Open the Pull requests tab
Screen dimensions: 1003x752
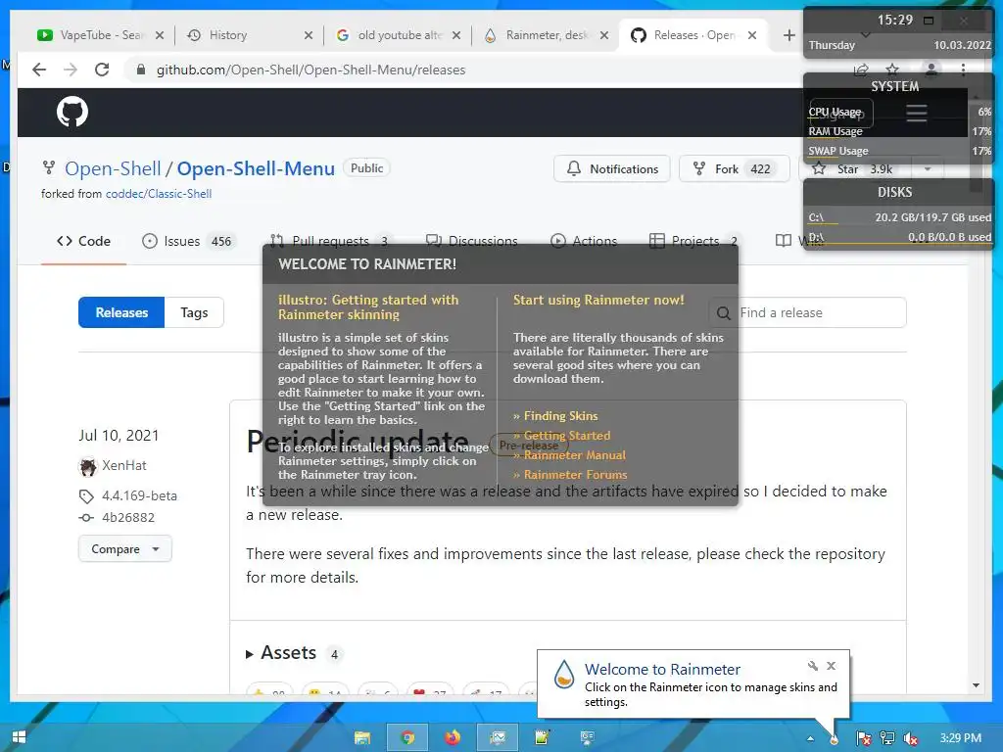click(x=331, y=242)
